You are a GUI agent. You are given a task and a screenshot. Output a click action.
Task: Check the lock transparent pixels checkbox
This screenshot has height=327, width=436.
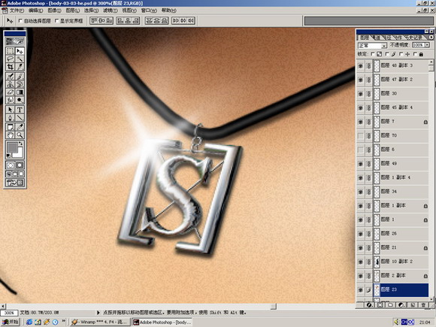click(373, 54)
